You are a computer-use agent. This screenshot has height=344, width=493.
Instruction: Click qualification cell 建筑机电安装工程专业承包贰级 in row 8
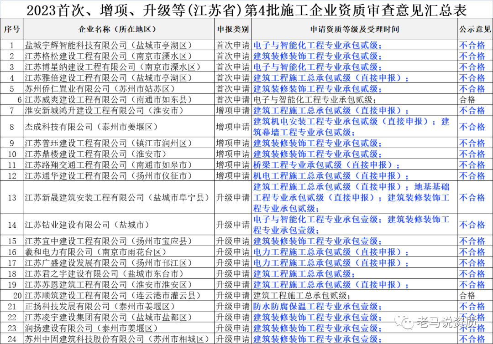(x=354, y=127)
